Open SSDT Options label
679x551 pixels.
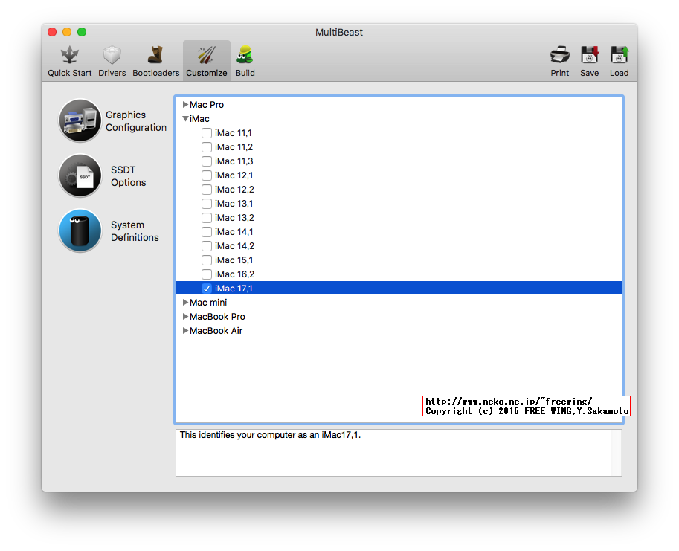[128, 176]
